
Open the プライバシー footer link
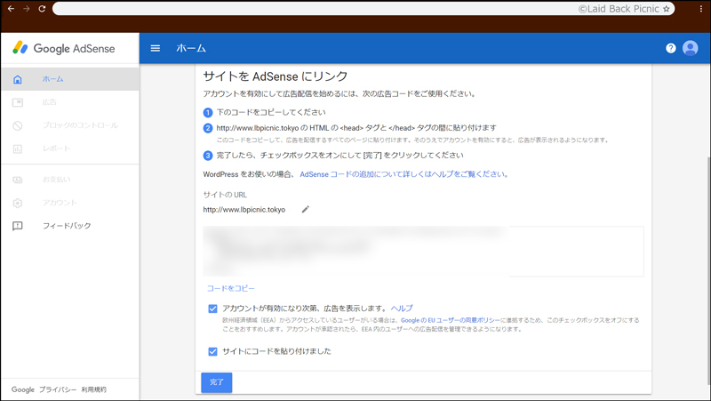tap(58, 389)
